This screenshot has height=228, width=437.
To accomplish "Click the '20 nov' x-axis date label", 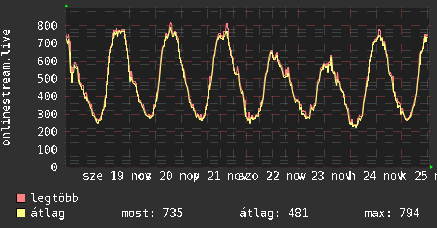I will pyautogui.click(x=179, y=176).
